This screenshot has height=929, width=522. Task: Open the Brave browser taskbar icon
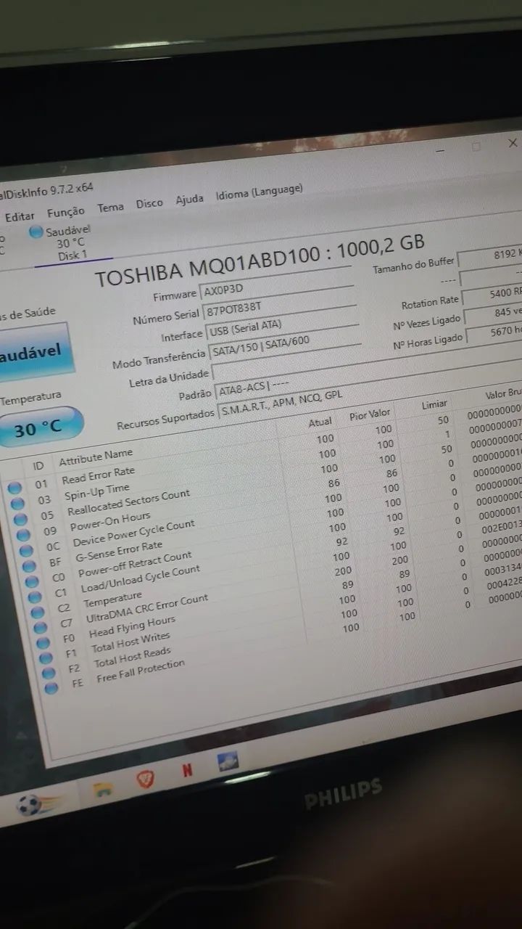click(x=146, y=780)
